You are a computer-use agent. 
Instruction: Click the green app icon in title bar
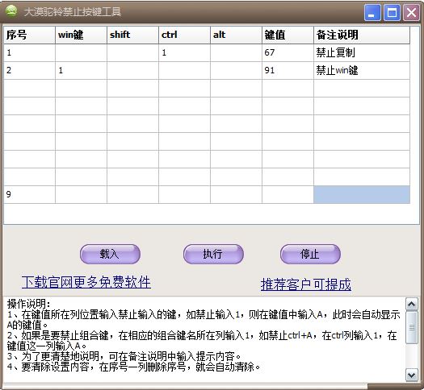pos(11,11)
